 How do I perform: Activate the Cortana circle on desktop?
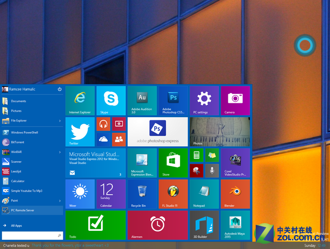[305, 45]
